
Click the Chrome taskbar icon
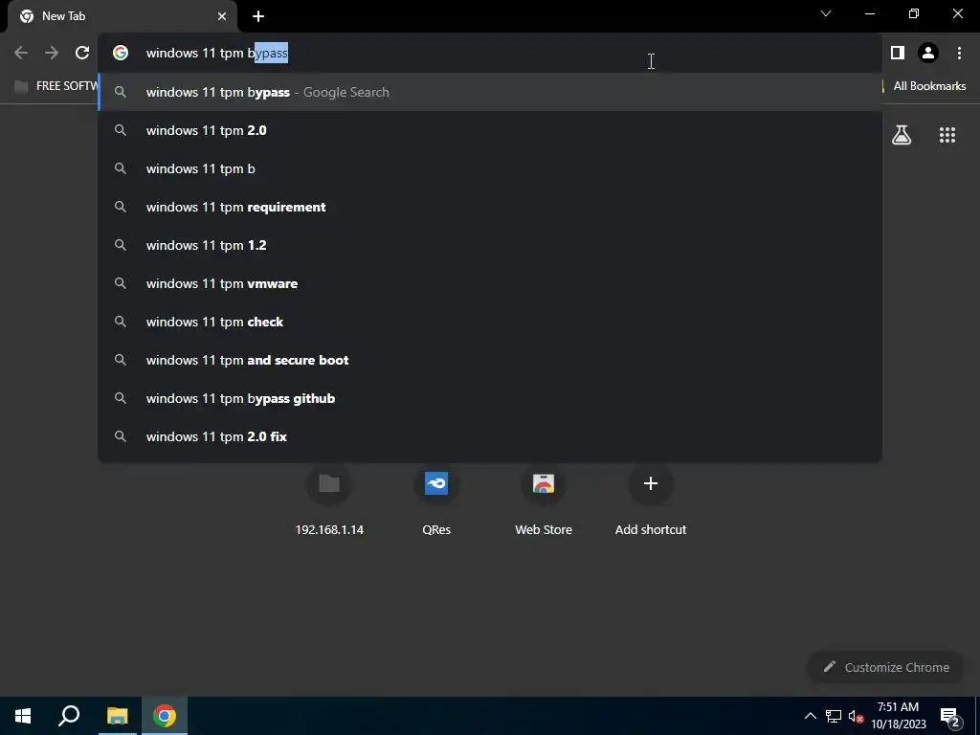pos(165,716)
